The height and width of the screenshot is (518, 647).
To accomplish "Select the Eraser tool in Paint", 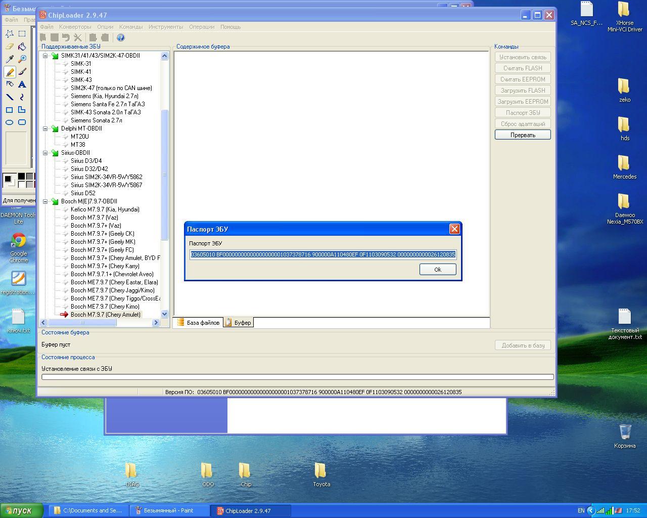I will tap(9, 47).
